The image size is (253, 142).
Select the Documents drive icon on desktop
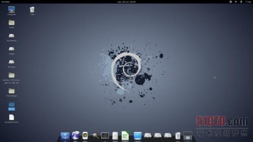click(x=11, y=37)
